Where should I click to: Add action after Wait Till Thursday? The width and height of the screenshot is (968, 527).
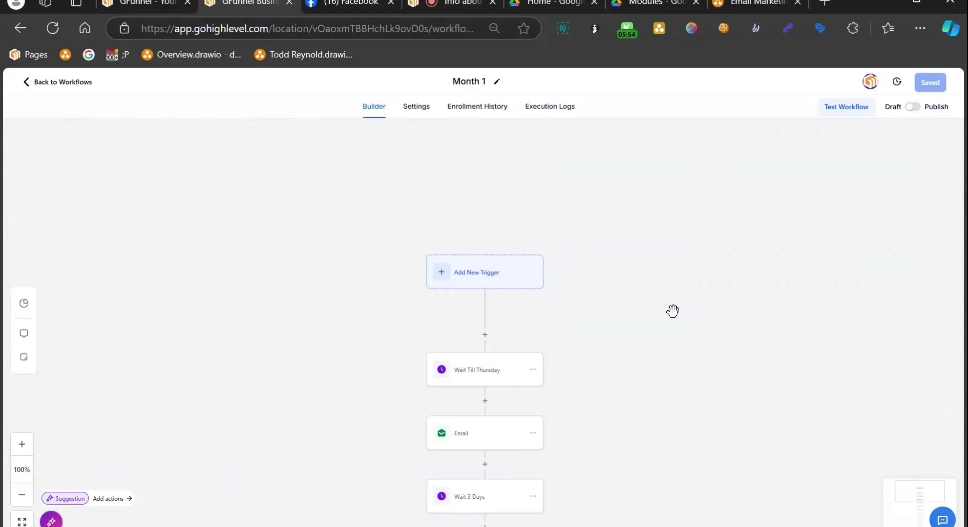(484, 401)
